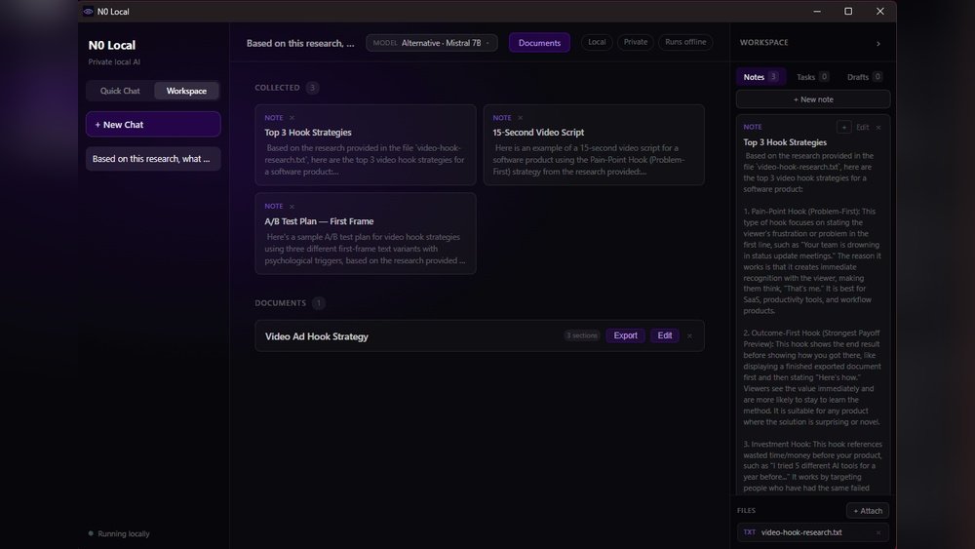Close the note in the workspace sidebar

tap(878, 128)
